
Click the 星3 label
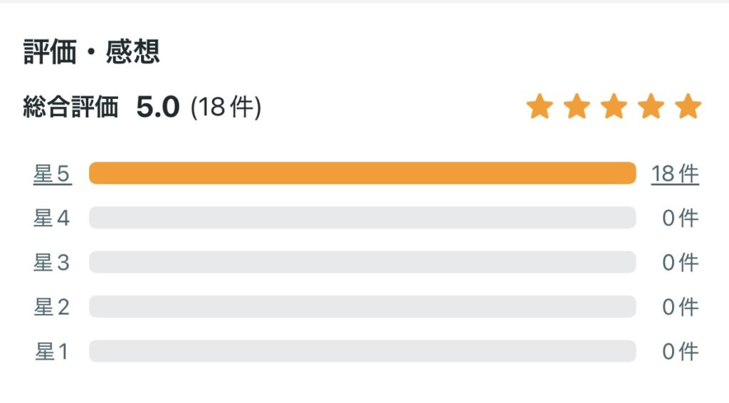pyautogui.click(x=51, y=263)
